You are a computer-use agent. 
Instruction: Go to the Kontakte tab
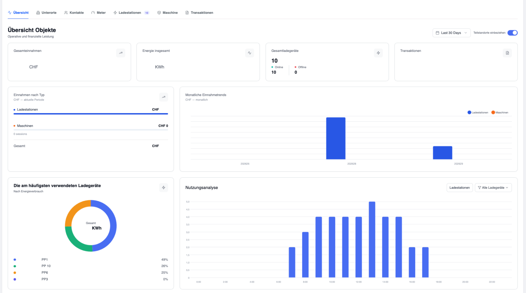74,13
